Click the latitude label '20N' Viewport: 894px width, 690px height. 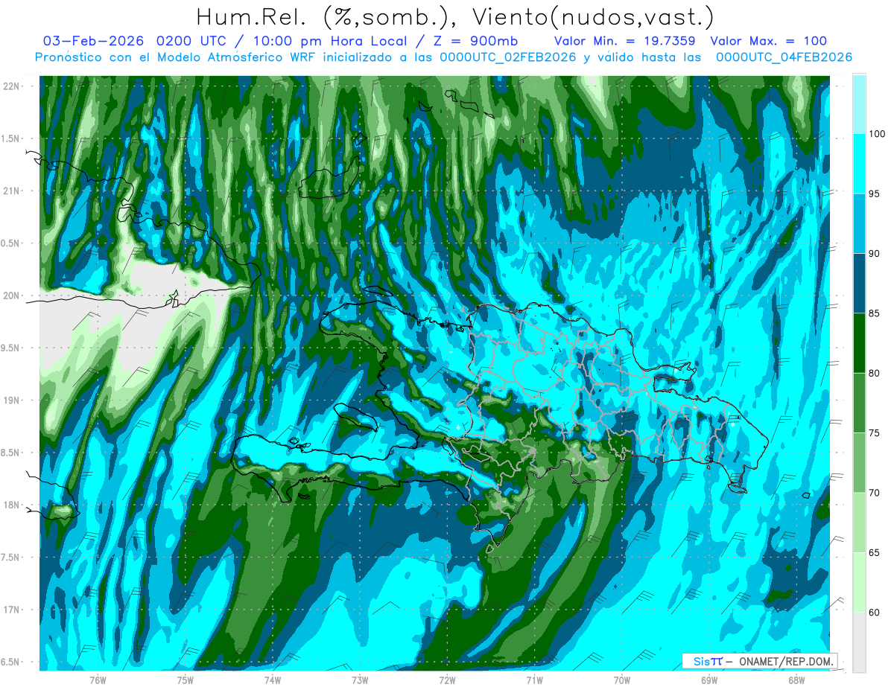13,296
